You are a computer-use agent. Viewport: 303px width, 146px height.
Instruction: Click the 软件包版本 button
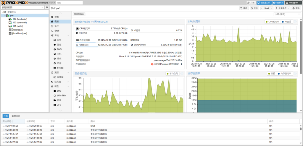[79, 14]
